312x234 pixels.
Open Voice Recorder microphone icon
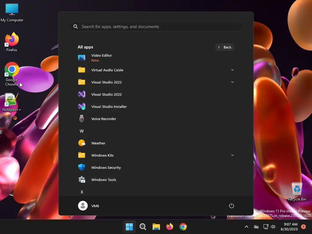tap(82, 119)
